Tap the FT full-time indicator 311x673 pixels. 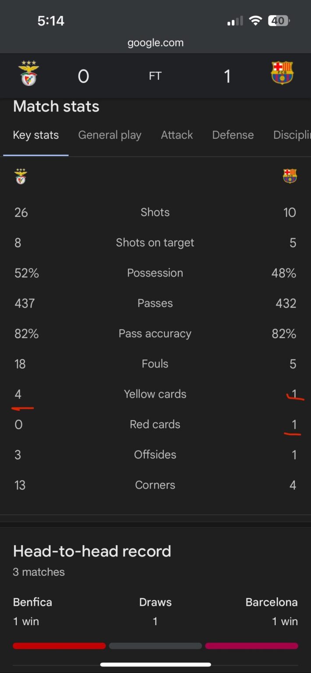click(155, 75)
